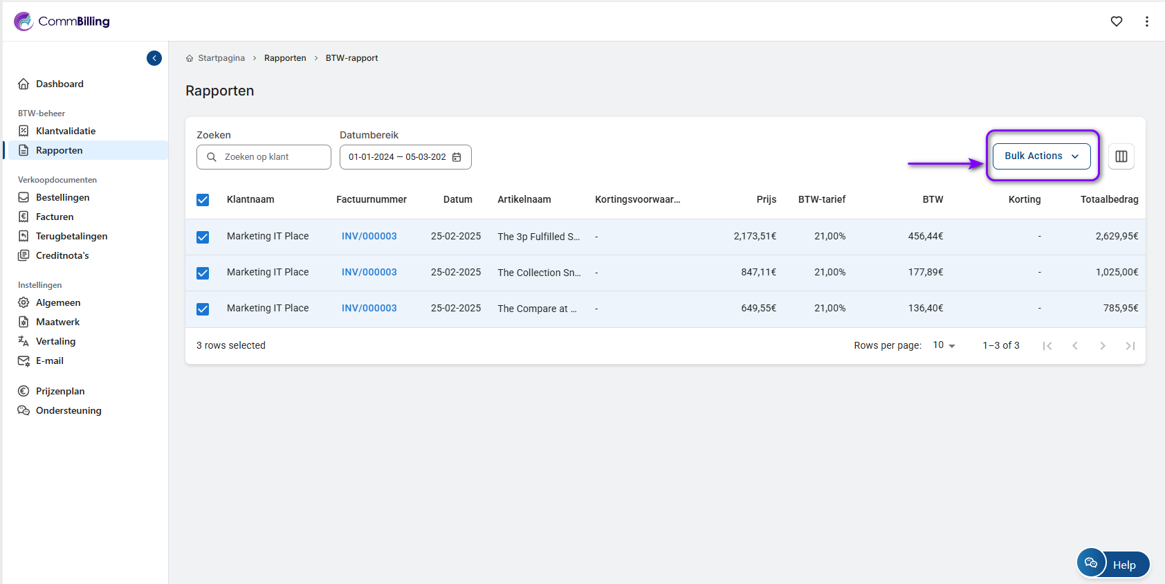Click the calendar icon in date range

(457, 157)
